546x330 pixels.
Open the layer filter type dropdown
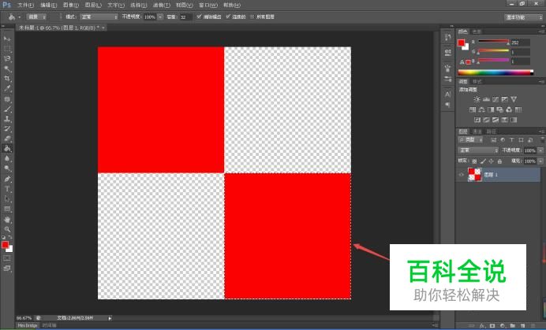pyautogui.click(x=471, y=139)
